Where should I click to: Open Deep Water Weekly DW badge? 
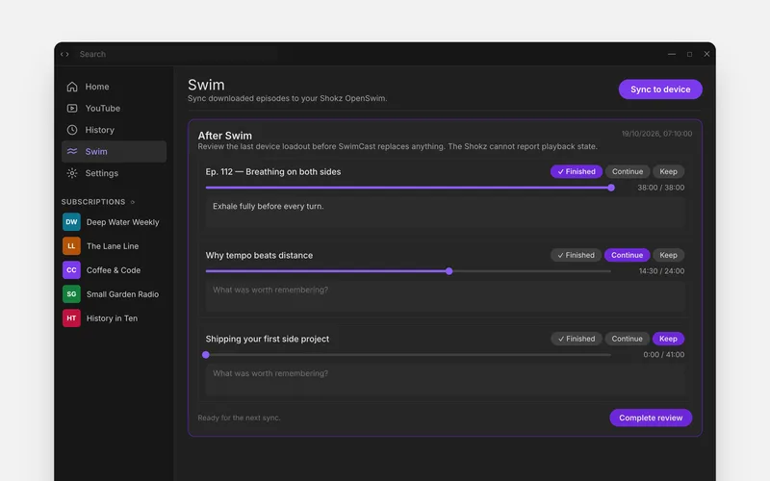(x=71, y=222)
